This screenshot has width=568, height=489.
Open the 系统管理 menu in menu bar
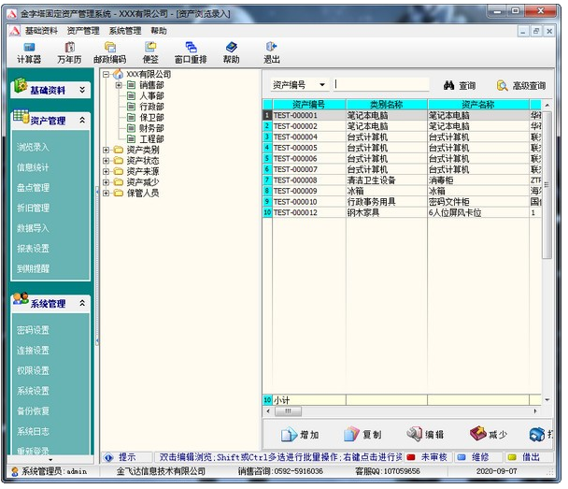click(126, 31)
